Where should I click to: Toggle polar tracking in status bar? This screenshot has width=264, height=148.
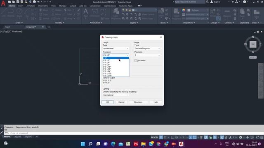177,137
